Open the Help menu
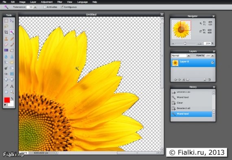 click(x=95, y=2)
